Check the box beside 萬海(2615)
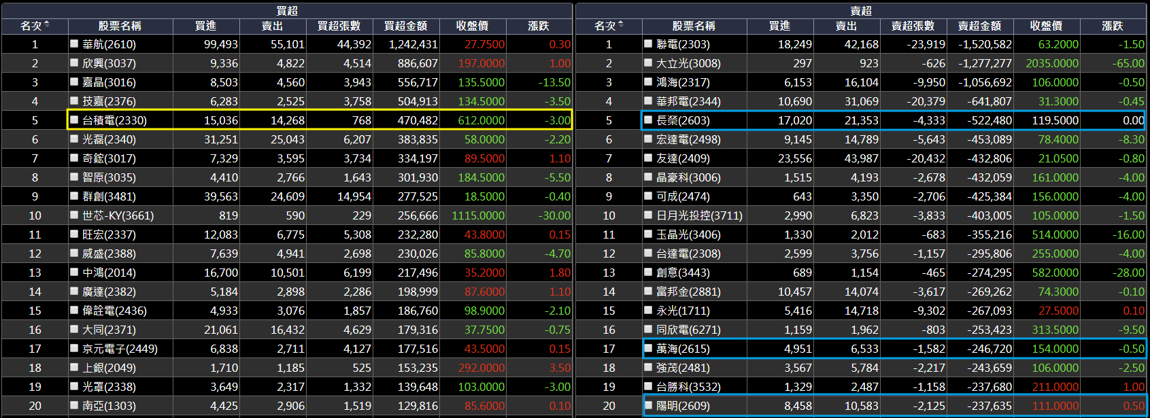The image size is (1150, 418). pyautogui.click(x=648, y=348)
